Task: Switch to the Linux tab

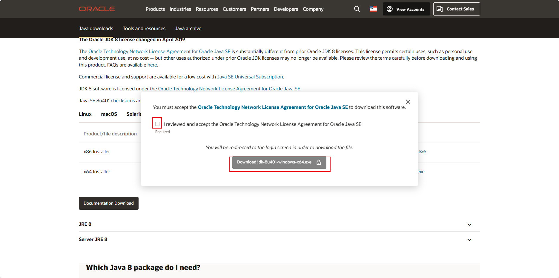Action: [x=85, y=114]
